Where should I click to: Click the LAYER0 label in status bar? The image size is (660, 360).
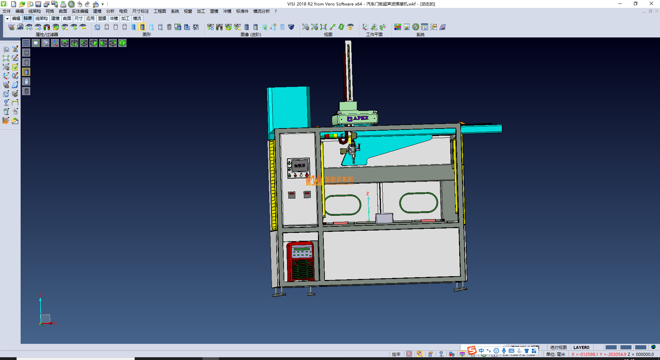tap(581, 347)
